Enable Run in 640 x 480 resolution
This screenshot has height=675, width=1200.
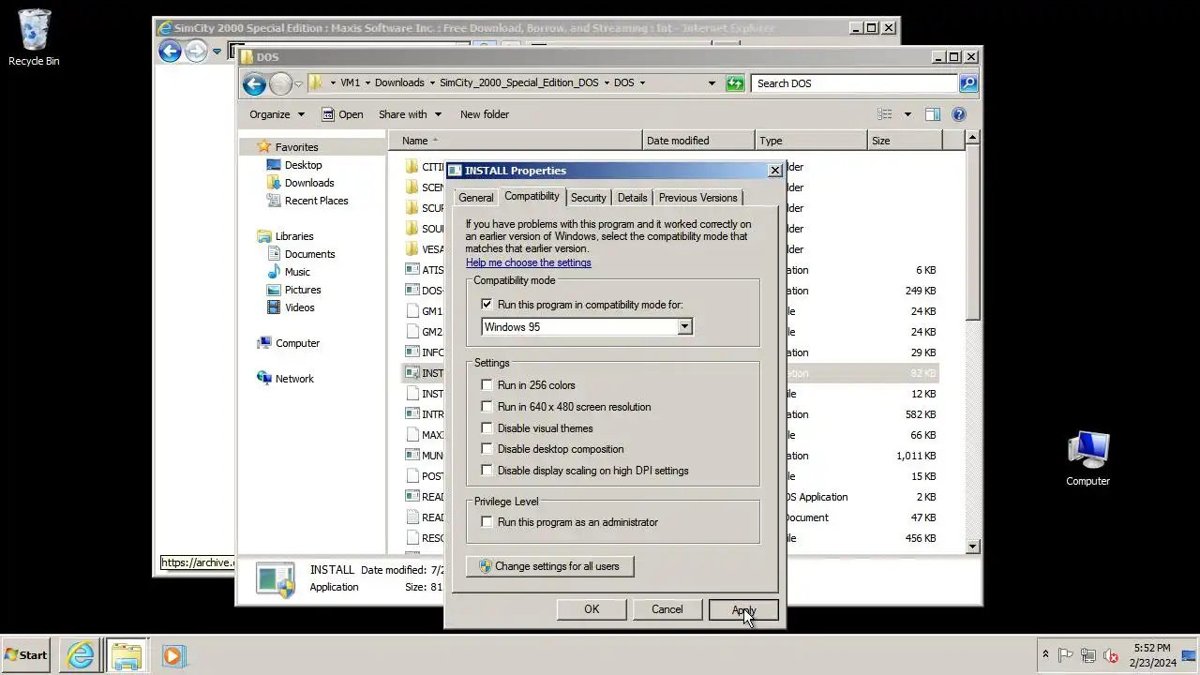click(x=487, y=407)
